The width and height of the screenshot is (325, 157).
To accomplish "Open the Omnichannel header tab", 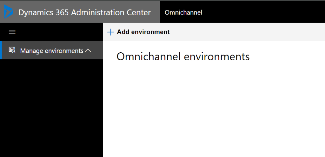I will click(x=183, y=12).
